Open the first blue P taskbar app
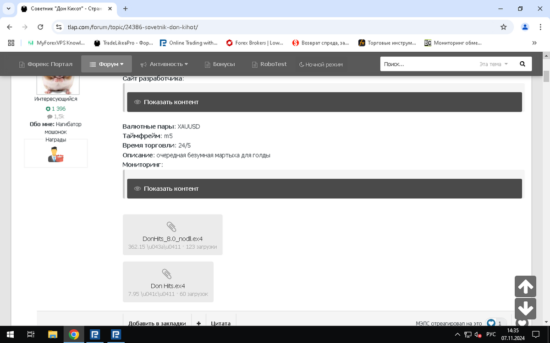Viewport: 550px width, 343px height. point(95,334)
